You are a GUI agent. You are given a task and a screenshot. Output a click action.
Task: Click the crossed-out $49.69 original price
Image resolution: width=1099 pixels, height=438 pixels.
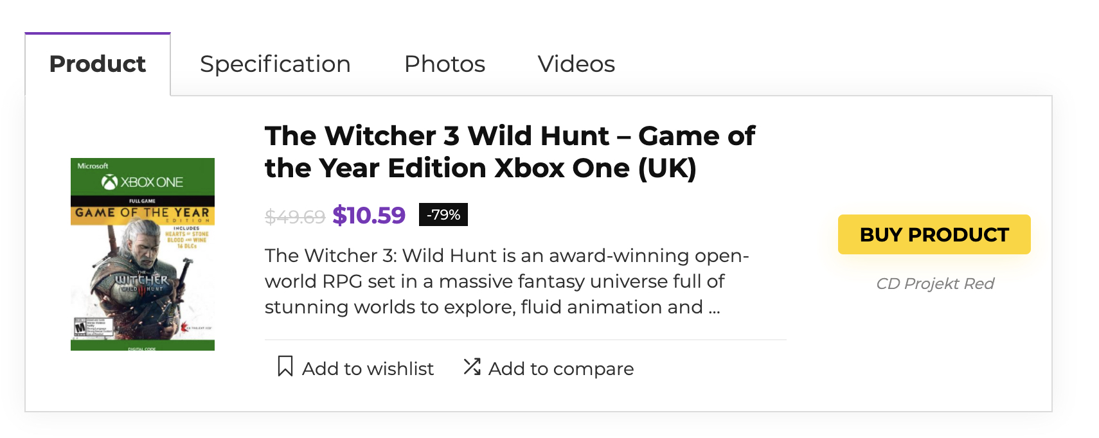(295, 217)
